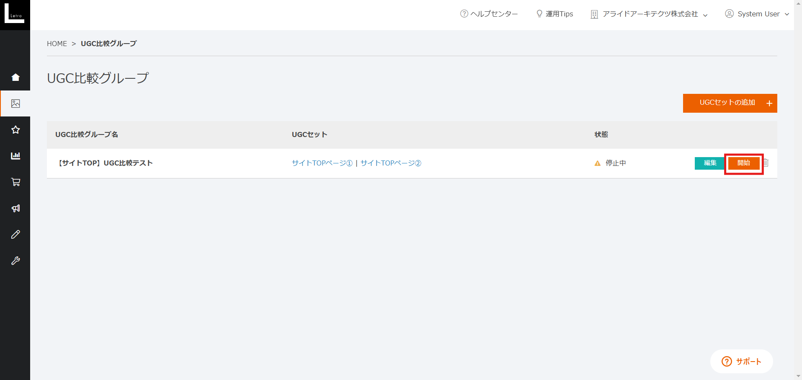Screen dimensions: 802x380
Task: Click the scrollbar up arrow
Action: pyautogui.click(x=798, y=3)
